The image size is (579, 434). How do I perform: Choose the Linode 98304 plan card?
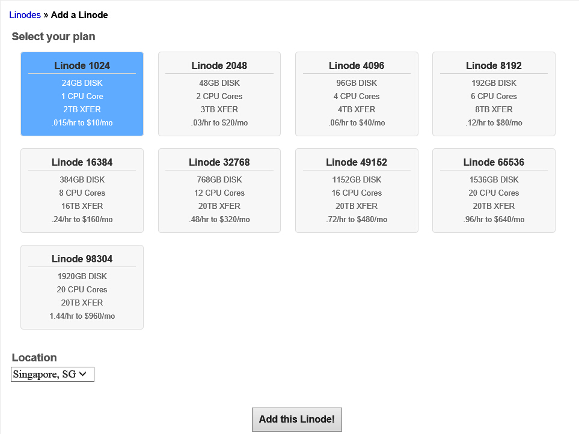point(82,288)
